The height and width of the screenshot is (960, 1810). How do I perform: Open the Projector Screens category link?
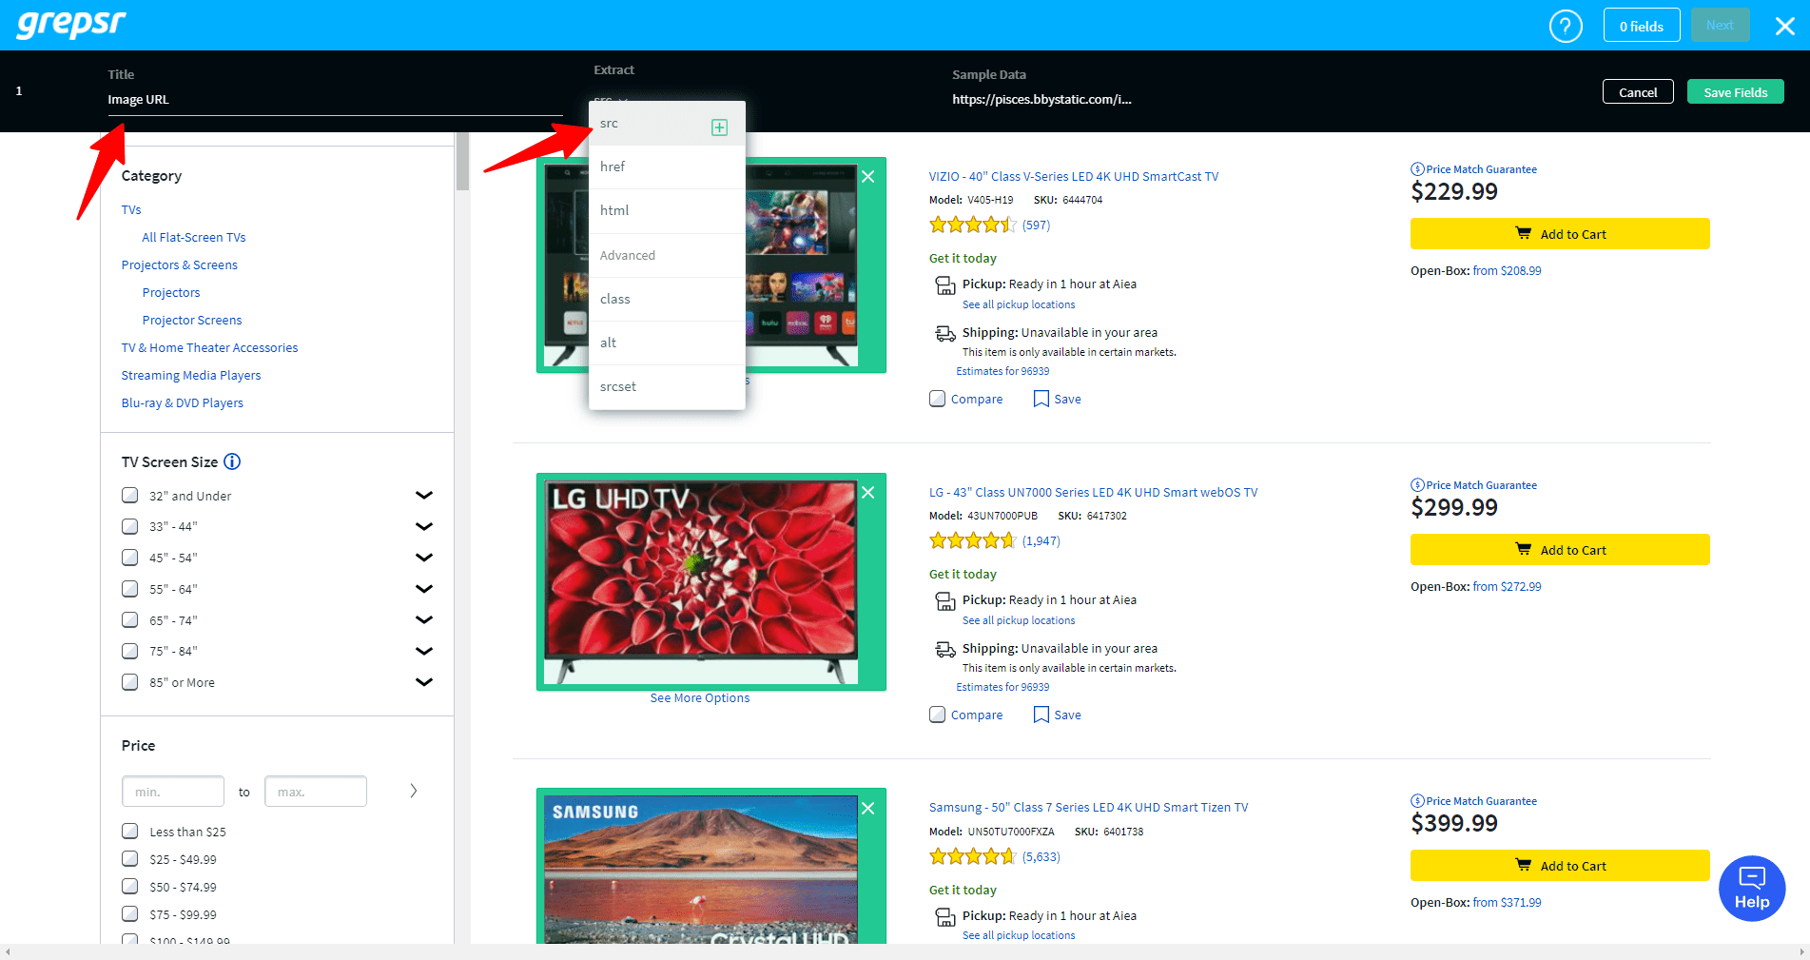[x=192, y=320]
